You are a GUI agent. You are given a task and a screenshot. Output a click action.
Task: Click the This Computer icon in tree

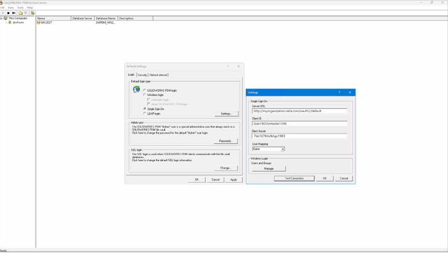pos(6,18)
